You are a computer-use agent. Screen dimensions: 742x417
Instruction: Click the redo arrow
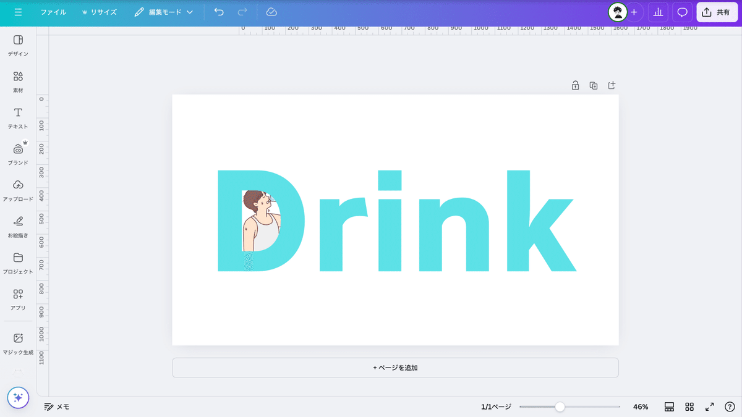[242, 12]
